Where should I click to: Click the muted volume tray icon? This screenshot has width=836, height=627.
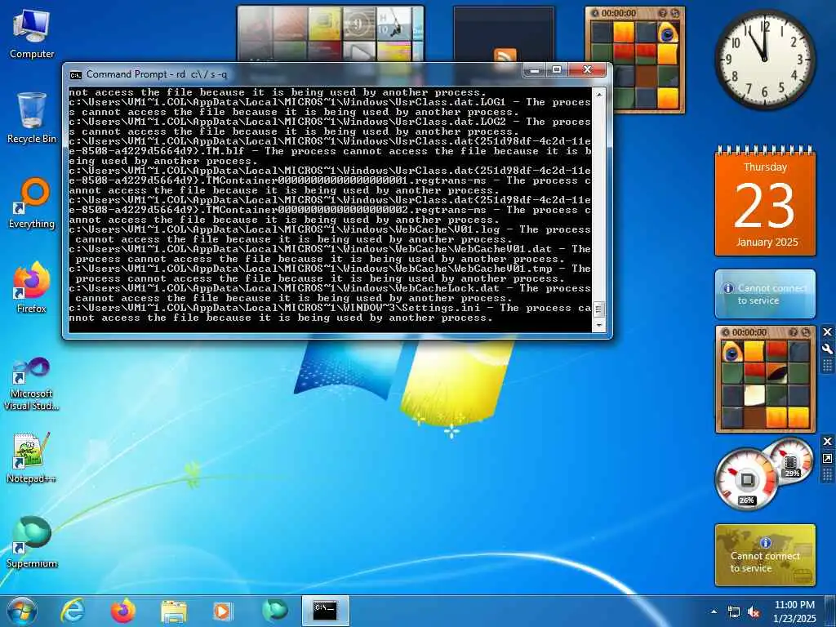tap(754, 612)
